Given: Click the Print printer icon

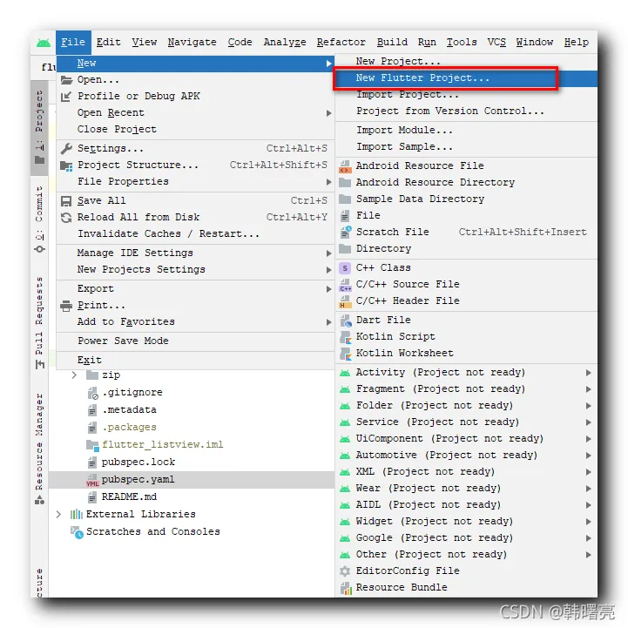Looking at the screenshot, I should [x=66, y=306].
